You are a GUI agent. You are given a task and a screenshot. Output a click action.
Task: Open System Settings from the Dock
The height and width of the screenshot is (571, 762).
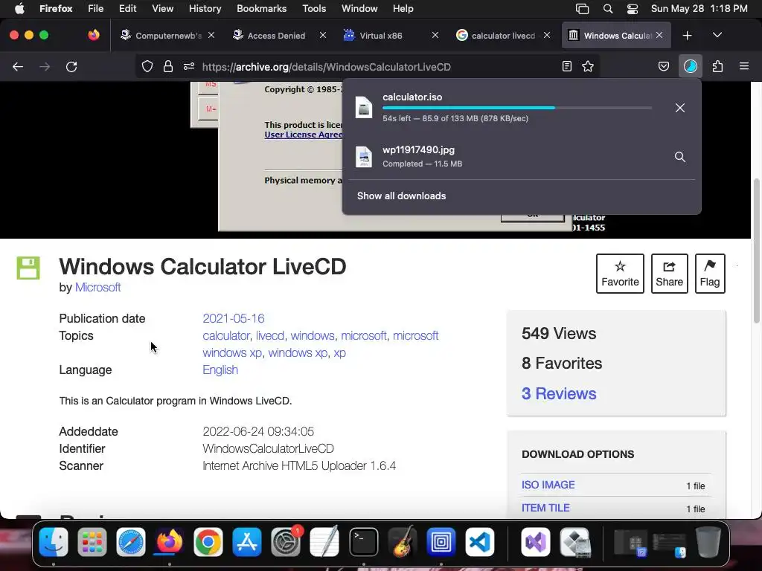pos(286,542)
